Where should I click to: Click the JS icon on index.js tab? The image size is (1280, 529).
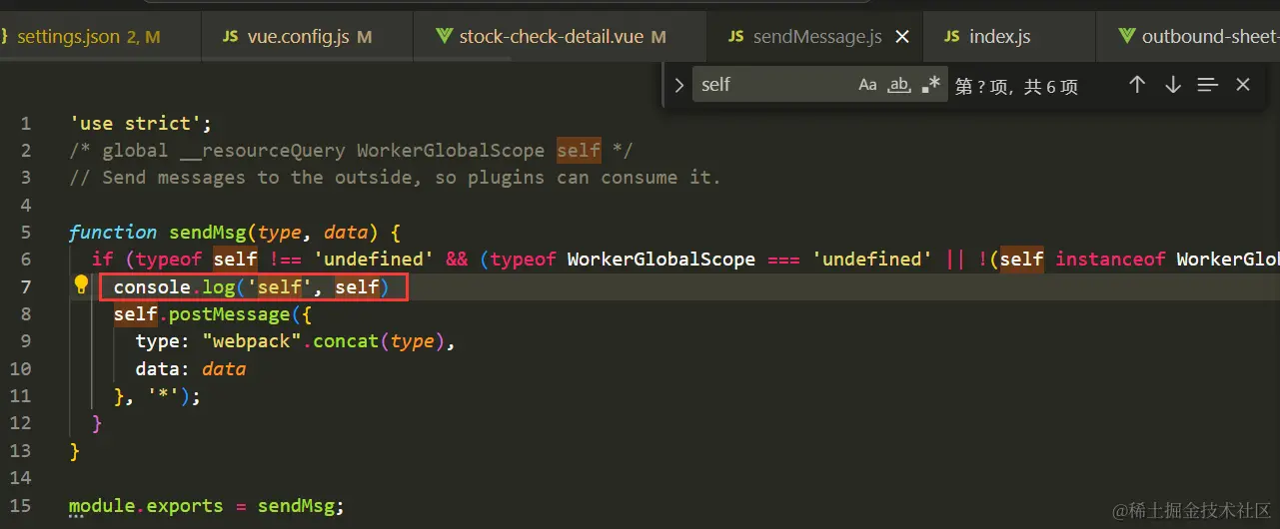click(951, 37)
